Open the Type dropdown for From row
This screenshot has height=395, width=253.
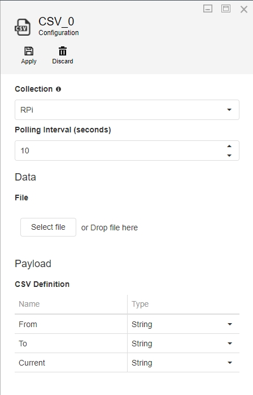tap(184, 324)
